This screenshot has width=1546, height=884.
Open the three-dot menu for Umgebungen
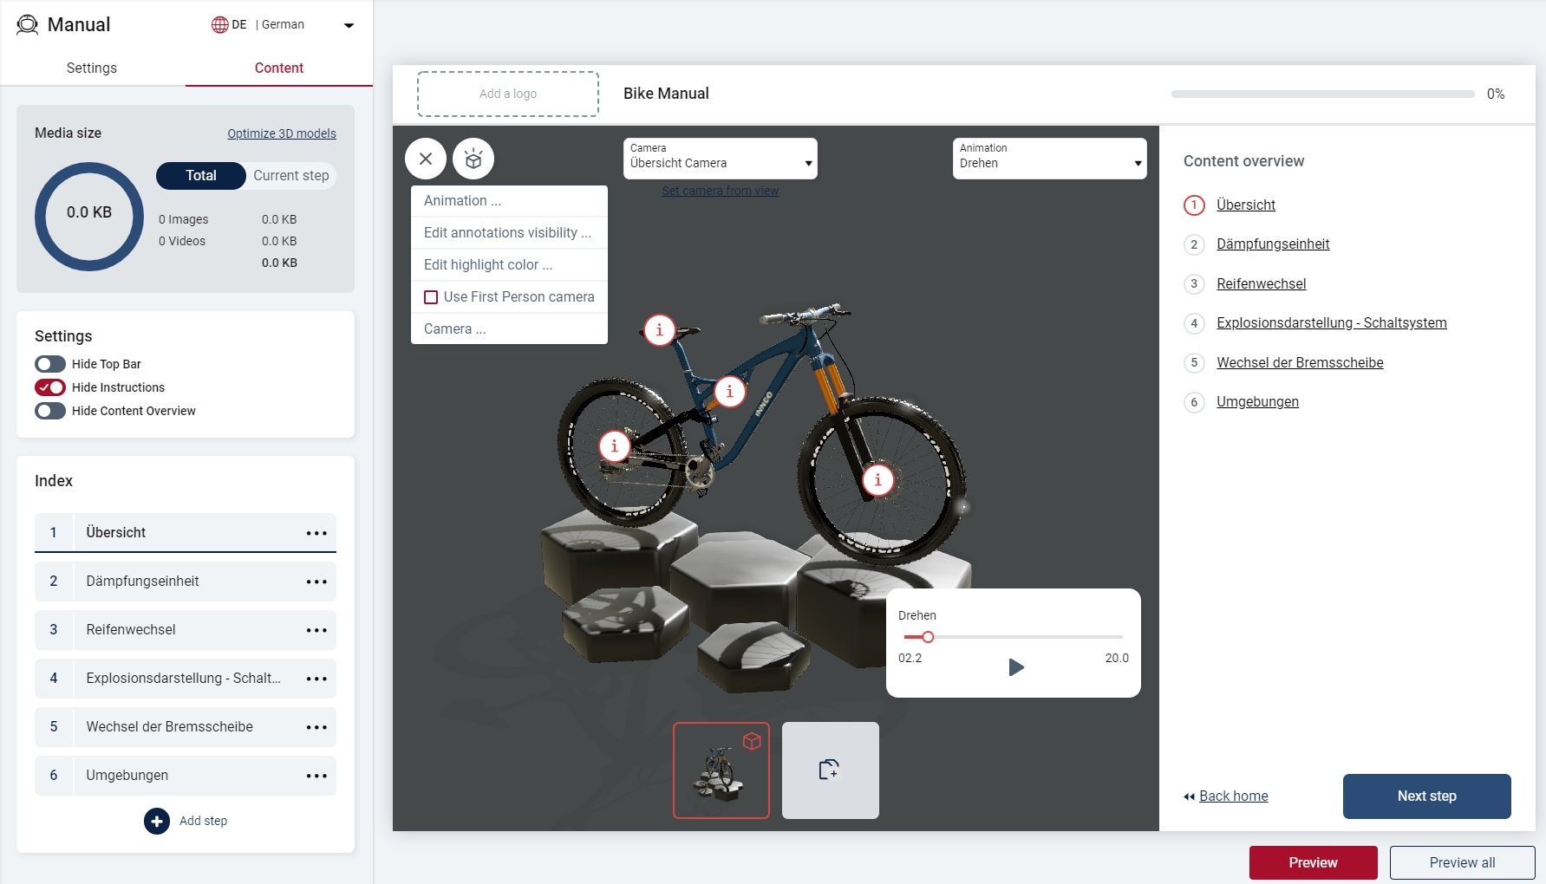point(316,776)
